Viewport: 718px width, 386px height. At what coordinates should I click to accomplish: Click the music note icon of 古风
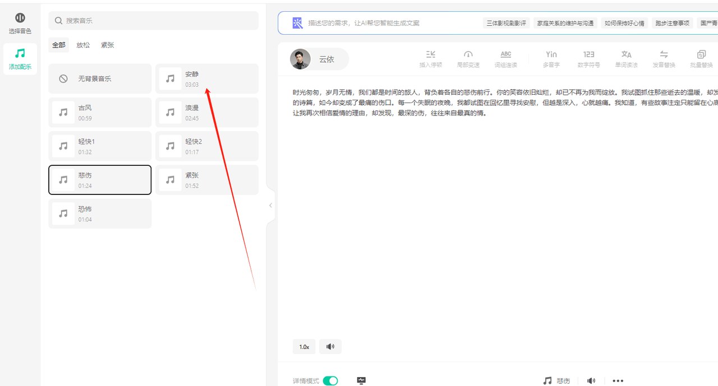[63, 113]
